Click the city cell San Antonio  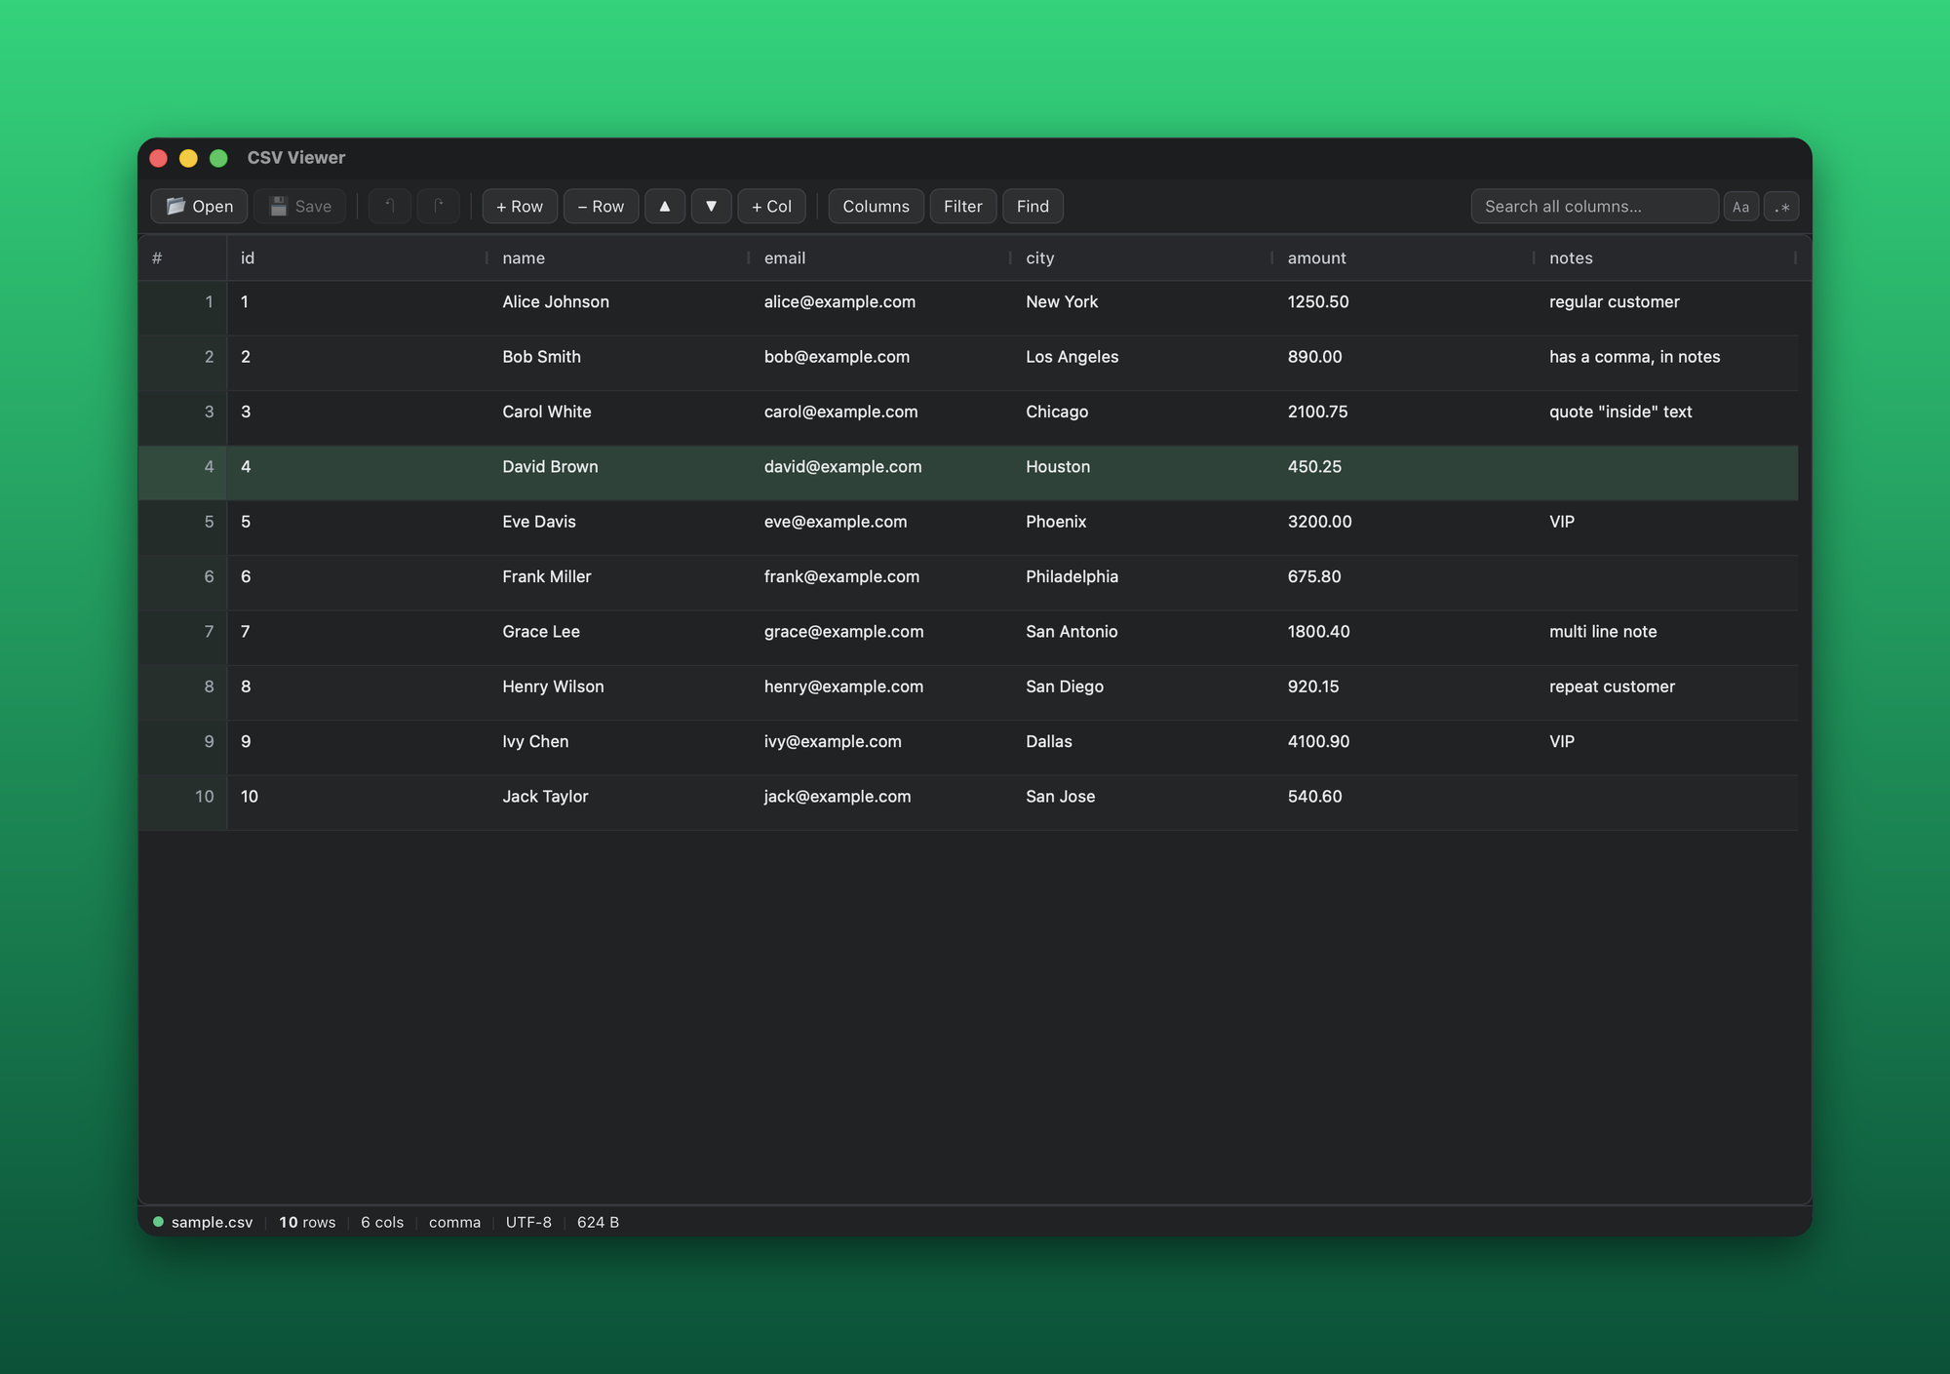(1143, 638)
